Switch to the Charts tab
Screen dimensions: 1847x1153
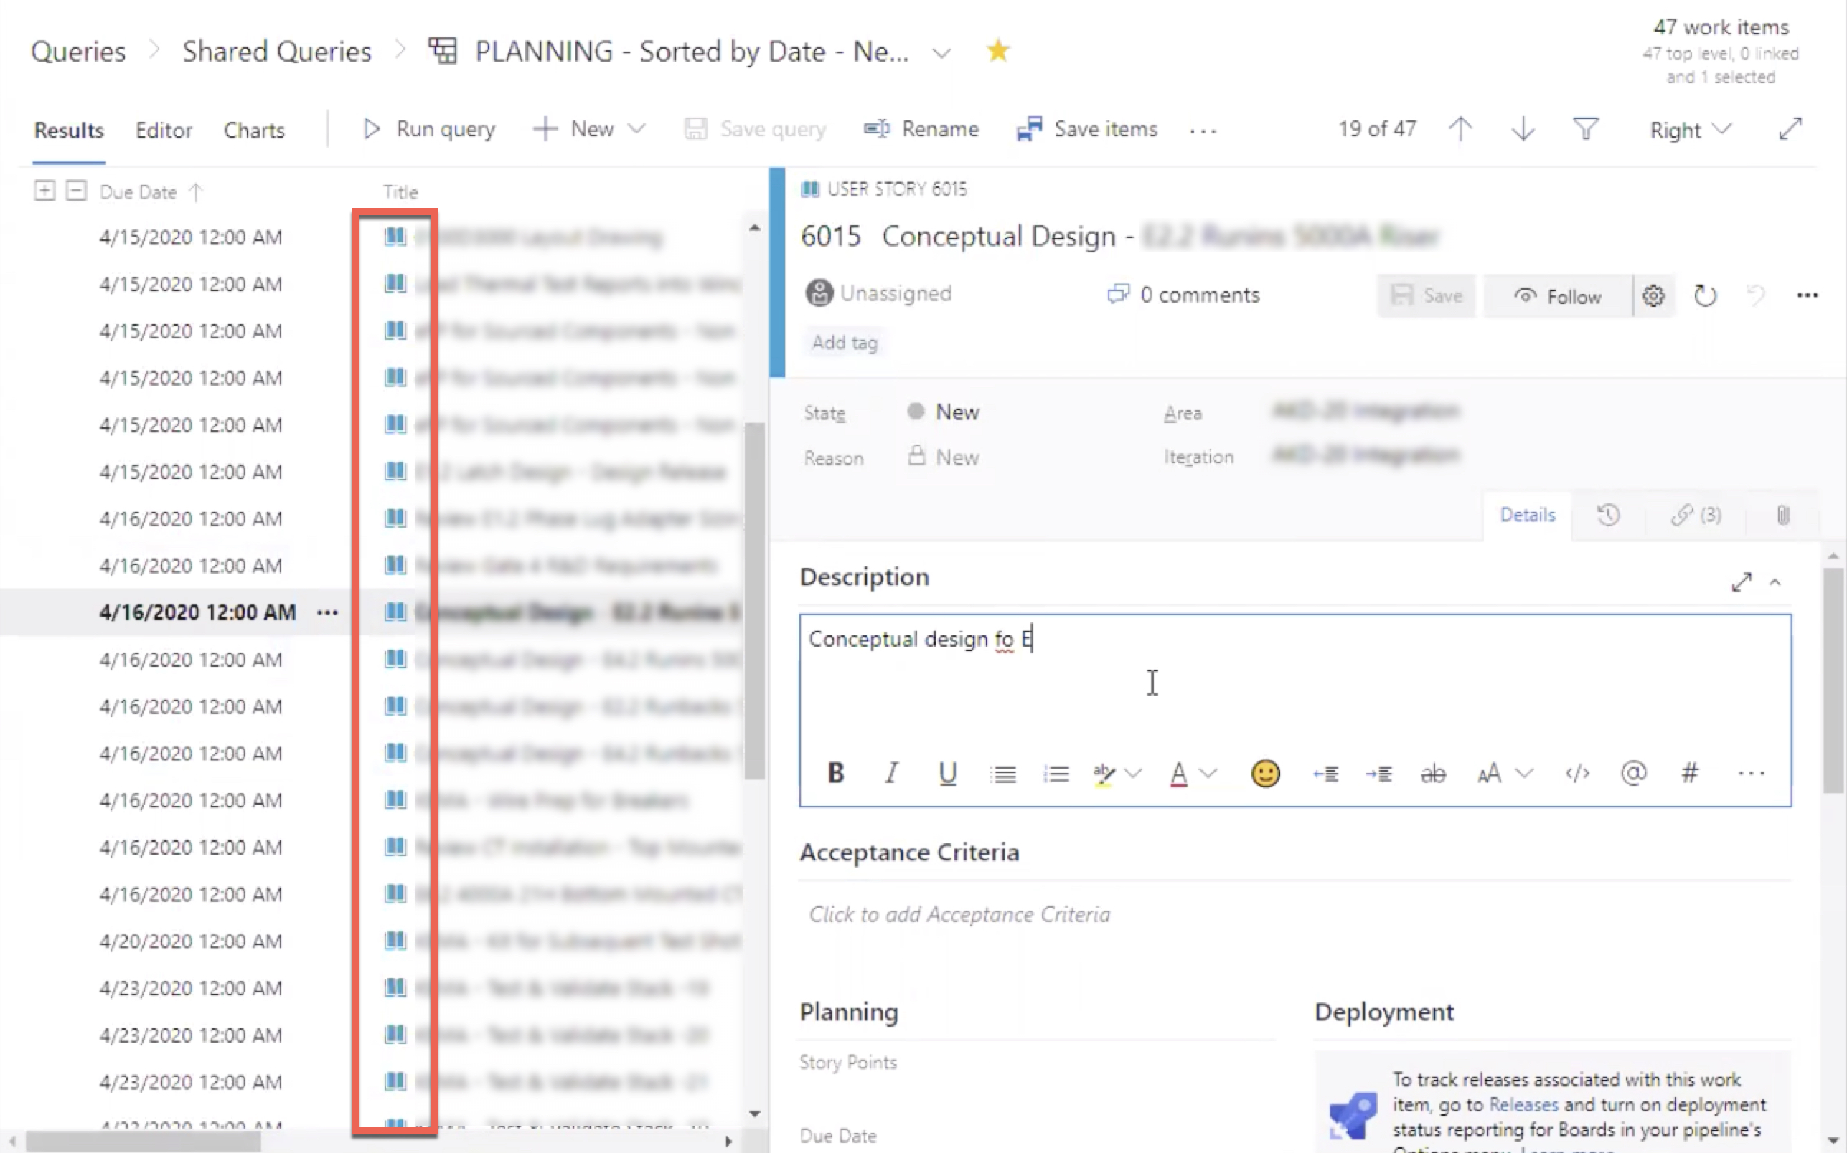254,130
